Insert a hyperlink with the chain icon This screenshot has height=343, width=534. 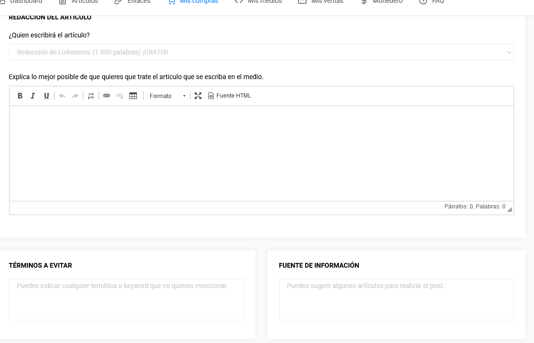[107, 96]
